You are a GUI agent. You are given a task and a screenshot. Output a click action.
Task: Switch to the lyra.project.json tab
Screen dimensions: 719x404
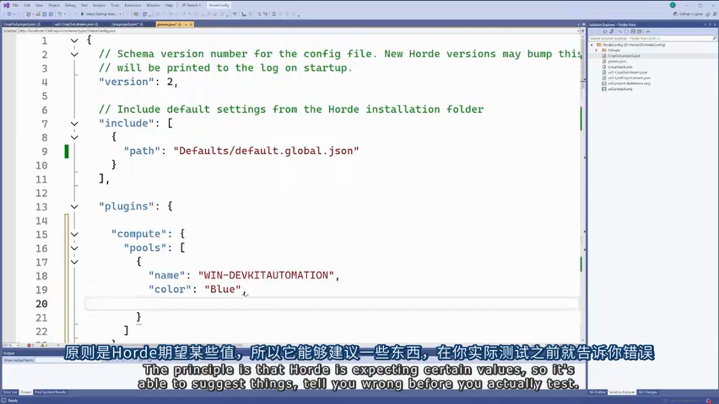[126, 24]
